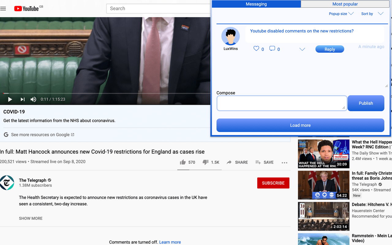The width and height of the screenshot is (392, 245).
Task: Open the comment count on LuxWins' message
Action: pos(272,48)
